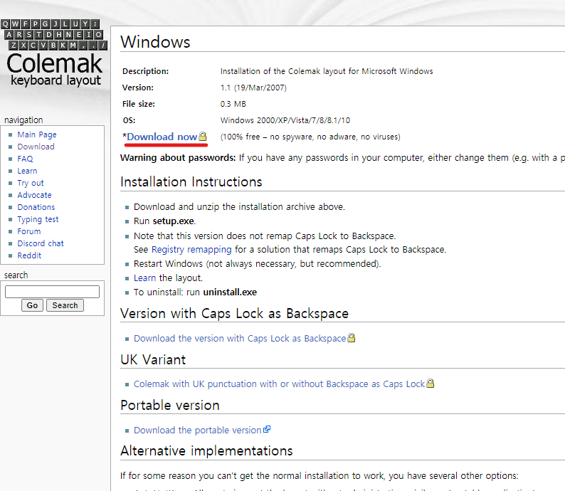Download the version with Caps Lock as Backspace
Image resolution: width=565 pixels, height=491 pixels.
pos(240,338)
